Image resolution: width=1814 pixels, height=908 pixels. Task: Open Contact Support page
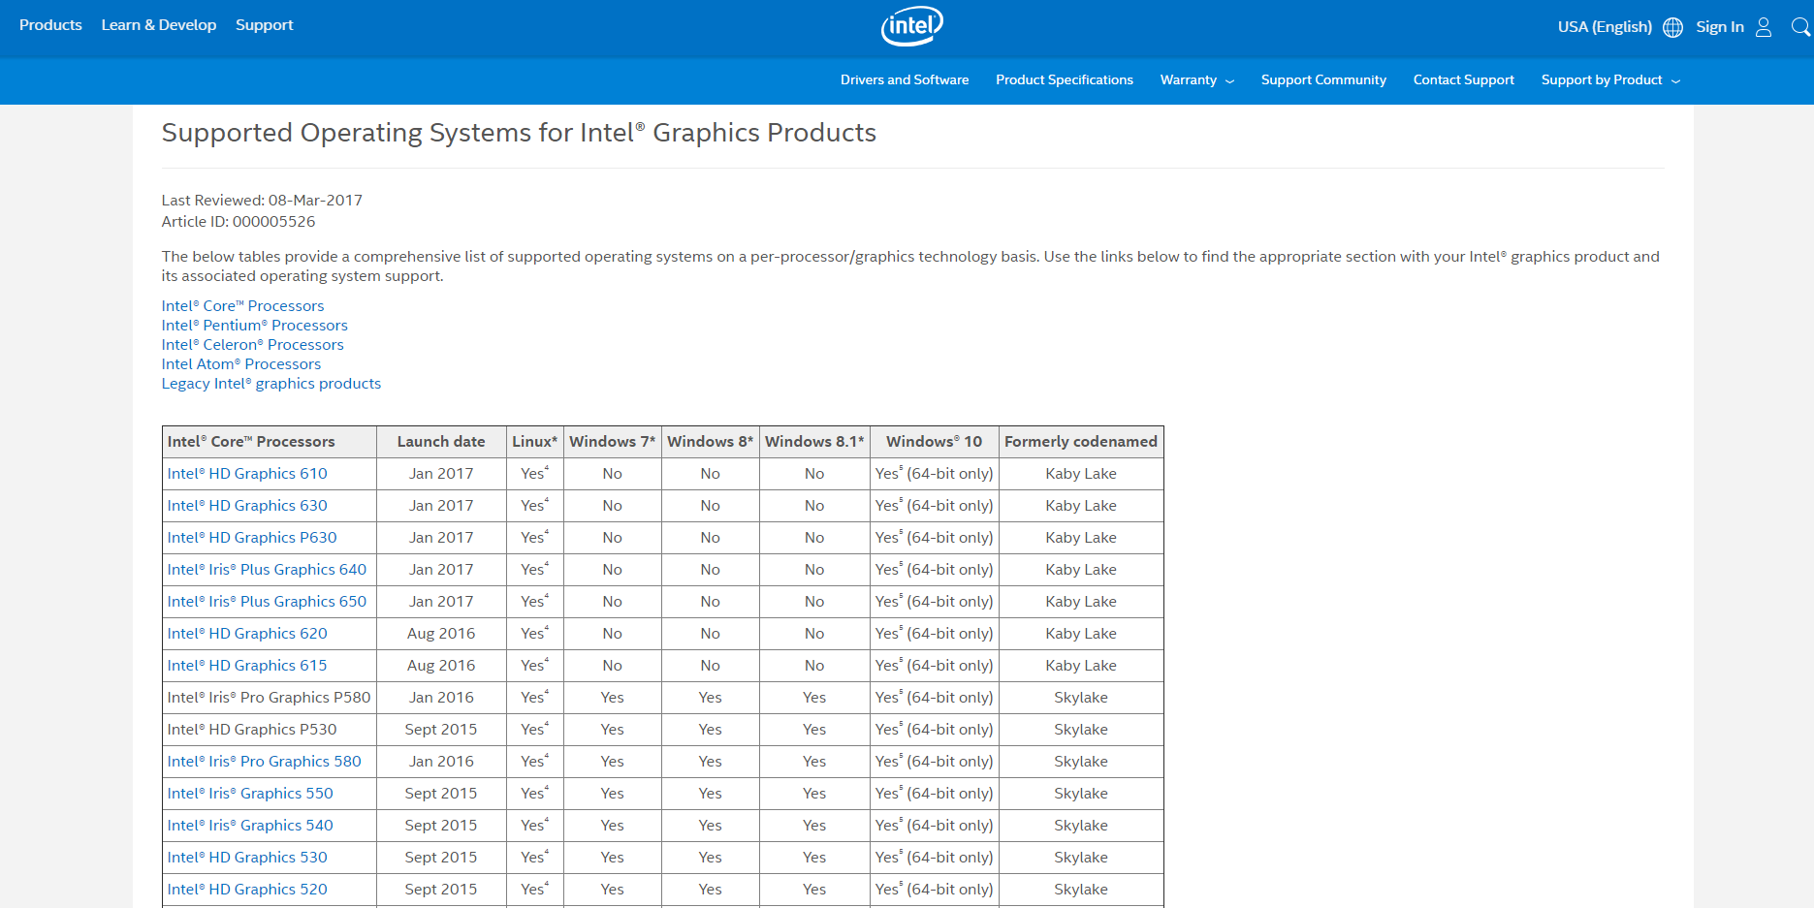(1464, 80)
